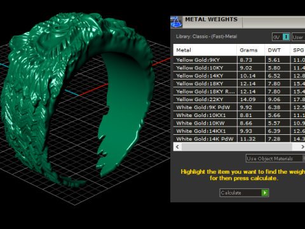Click the 11.32 grams value

click(x=248, y=139)
